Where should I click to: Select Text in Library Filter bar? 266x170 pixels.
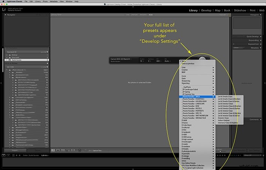click(128, 15)
